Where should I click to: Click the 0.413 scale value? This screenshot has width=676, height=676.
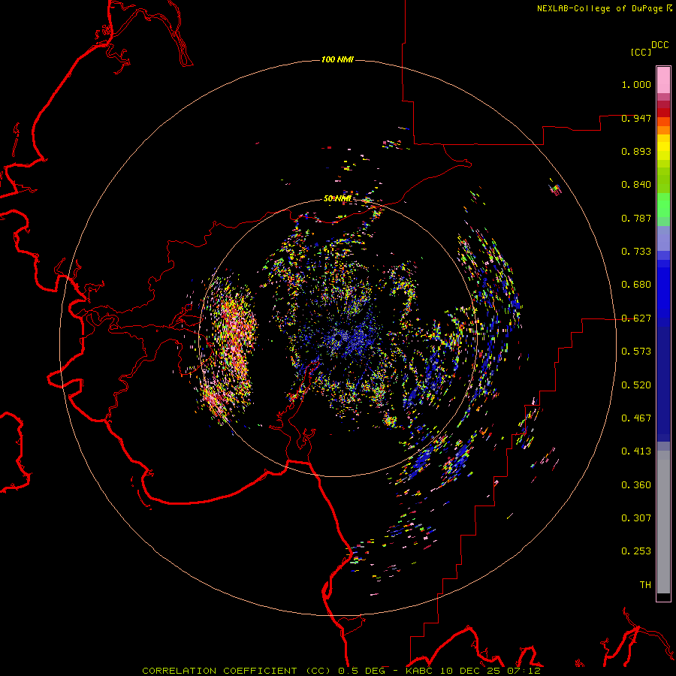click(636, 451)
